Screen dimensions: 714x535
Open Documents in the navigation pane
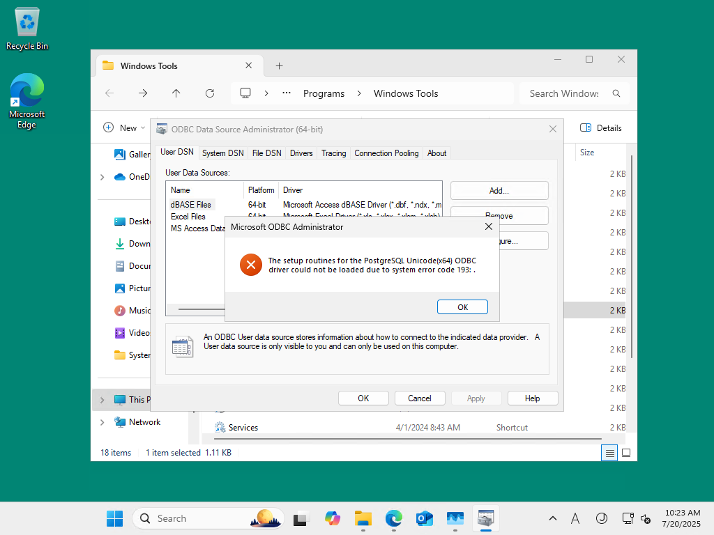click(132, 265)
